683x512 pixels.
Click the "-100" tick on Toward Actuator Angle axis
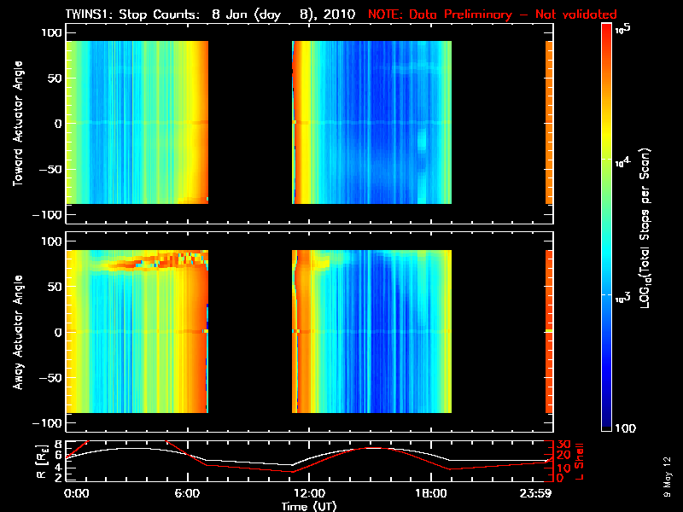pos(47,215)
